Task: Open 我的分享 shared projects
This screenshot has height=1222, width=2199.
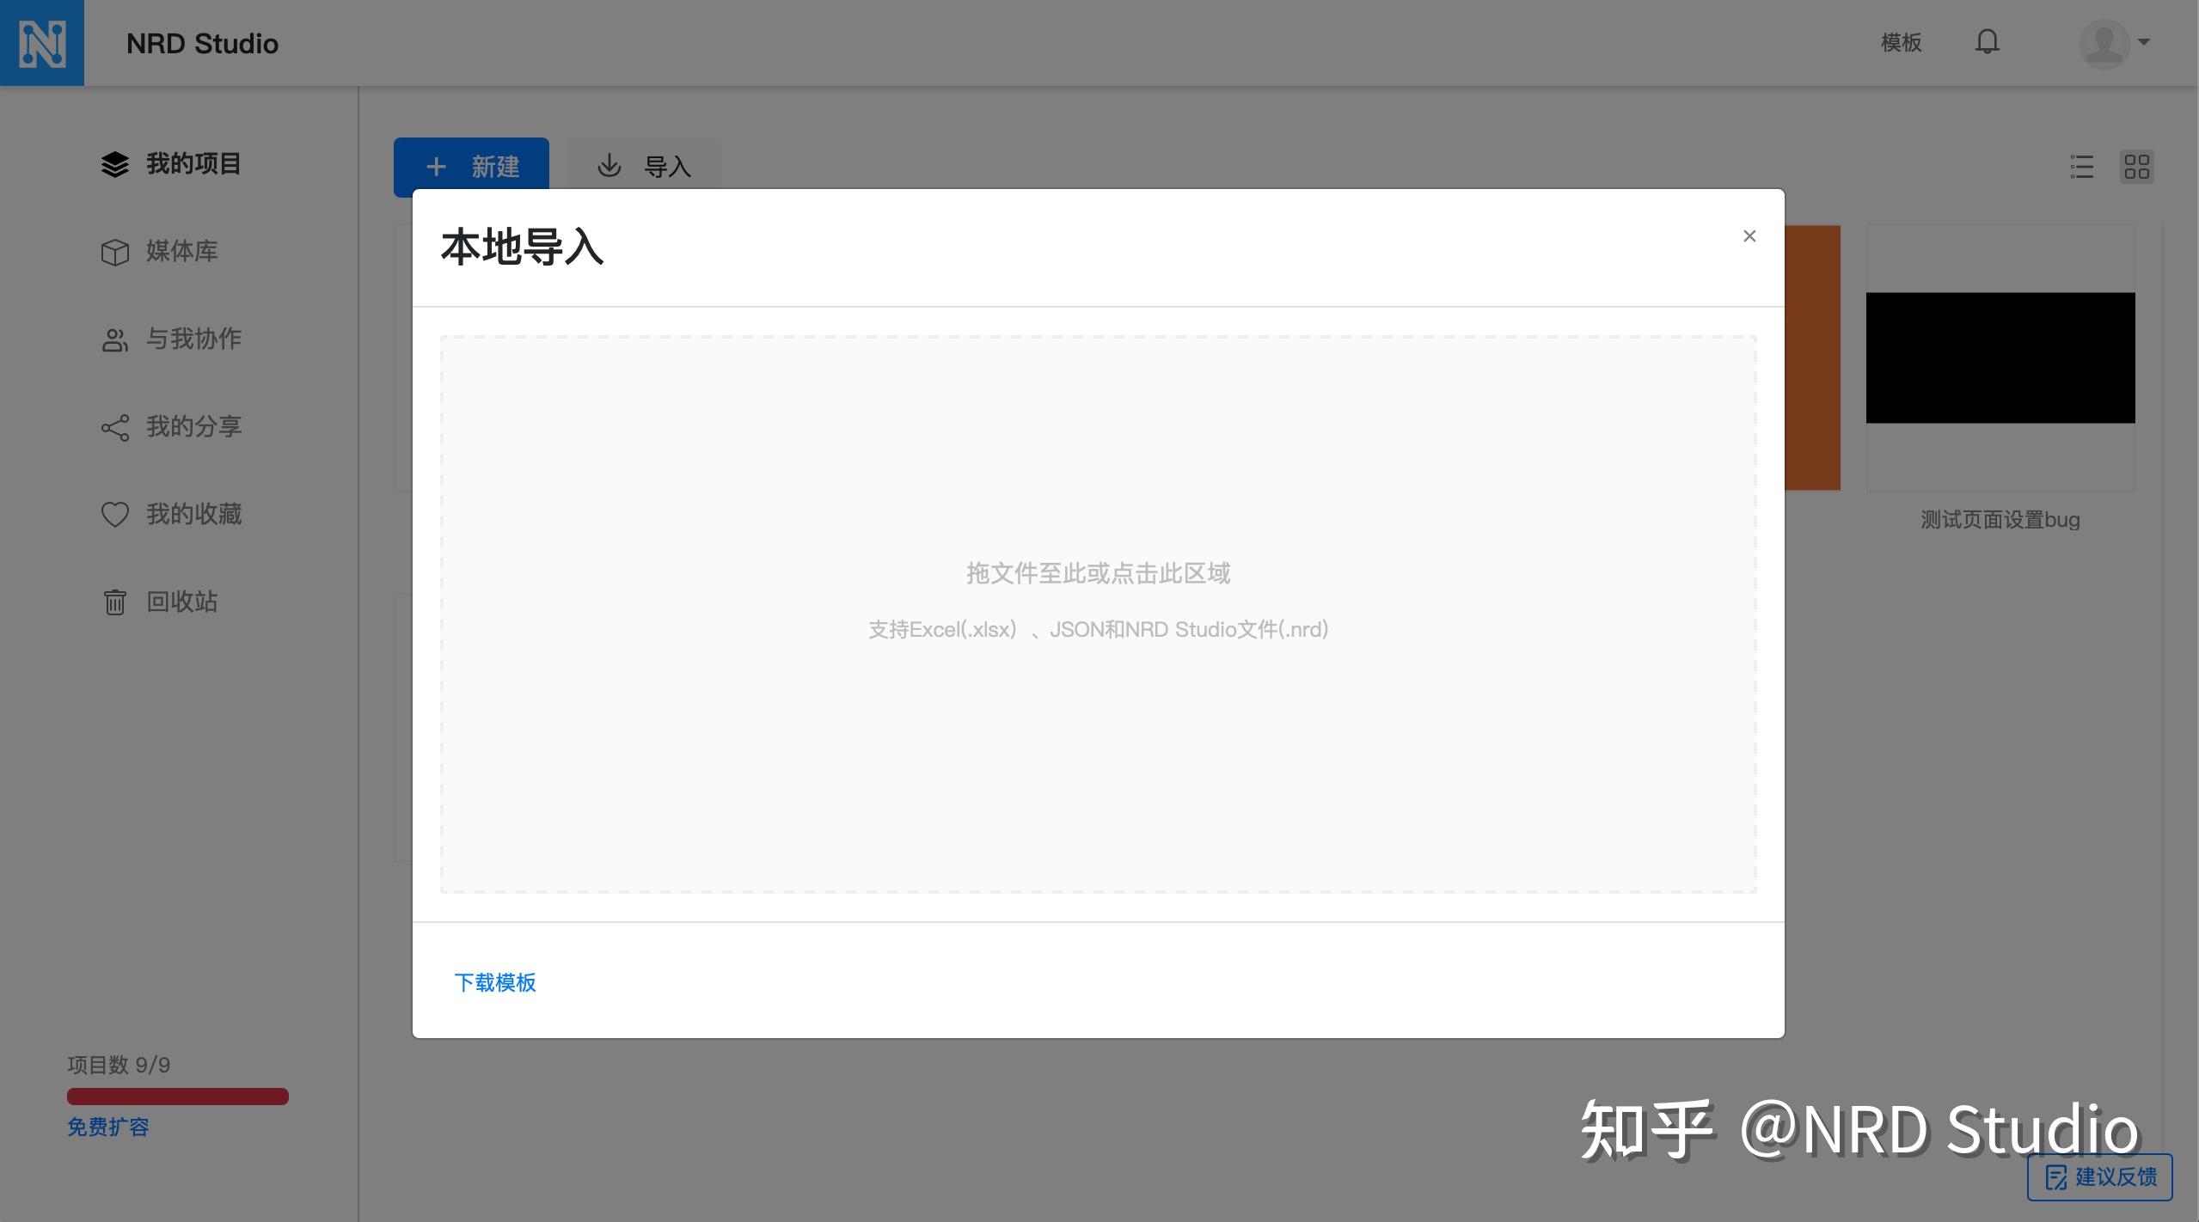Action: 193,427
